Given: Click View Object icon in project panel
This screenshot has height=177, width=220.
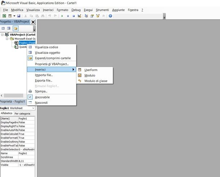Looking at the screenshot, I should click(x=9, y=28).
